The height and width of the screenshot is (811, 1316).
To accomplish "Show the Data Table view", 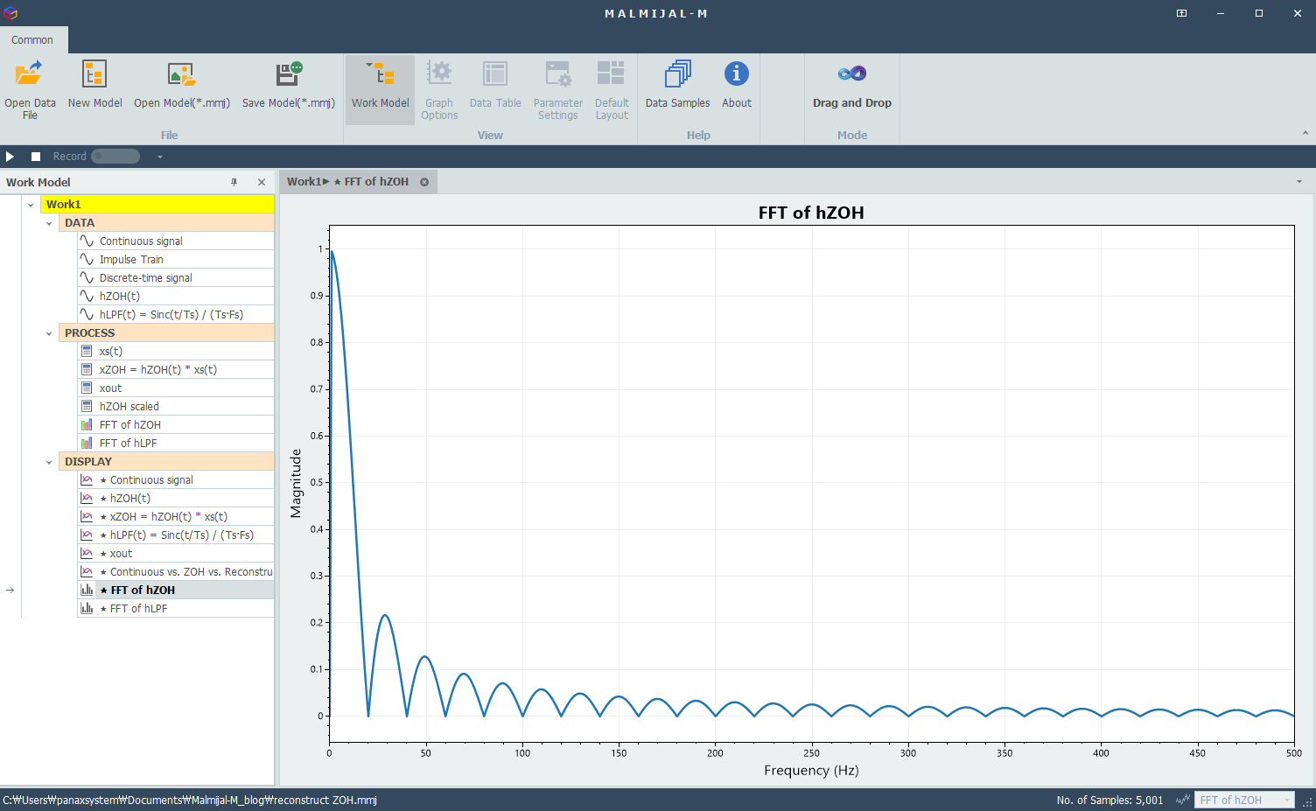I will [495, 86].
